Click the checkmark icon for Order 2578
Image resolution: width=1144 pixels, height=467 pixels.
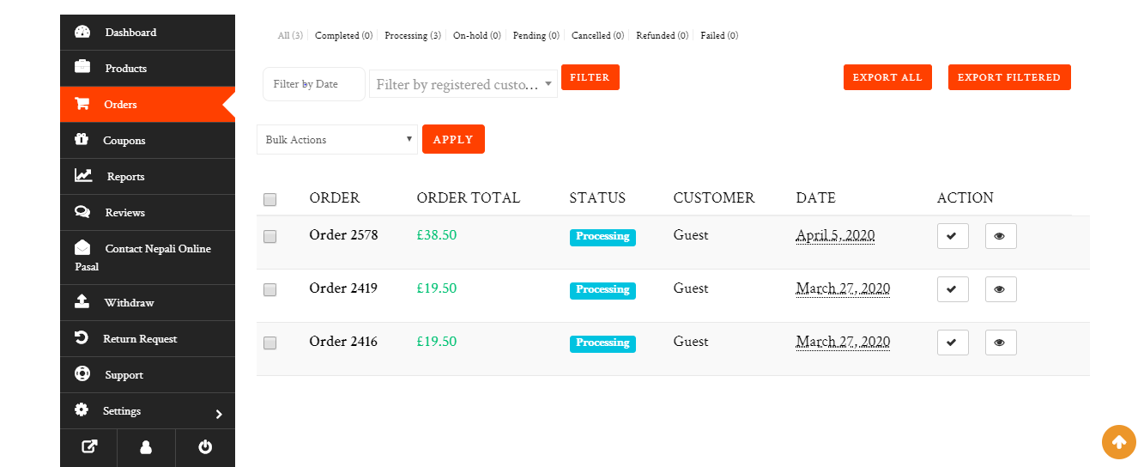(x=953, y=236)
